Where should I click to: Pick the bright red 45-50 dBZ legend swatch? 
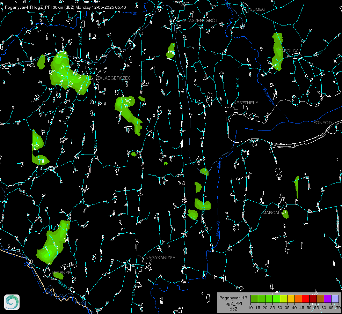(306, 299)
